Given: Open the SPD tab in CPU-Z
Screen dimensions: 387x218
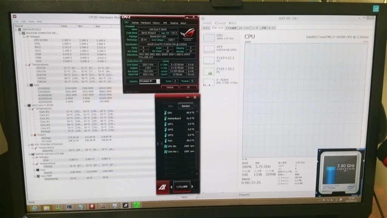Looking at the screenshot, I should (x=165, y=23).
